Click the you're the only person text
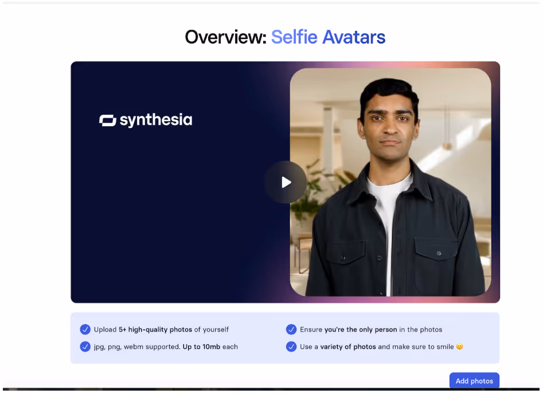 coord(361,330)
